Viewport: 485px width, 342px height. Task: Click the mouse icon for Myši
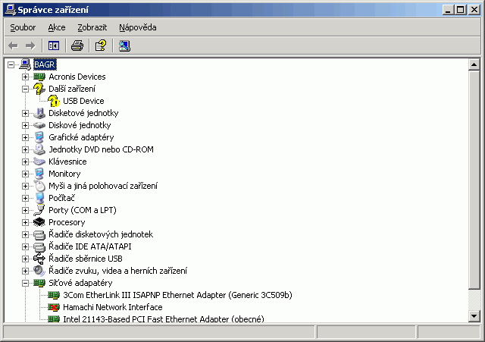(x=39, y=186)
